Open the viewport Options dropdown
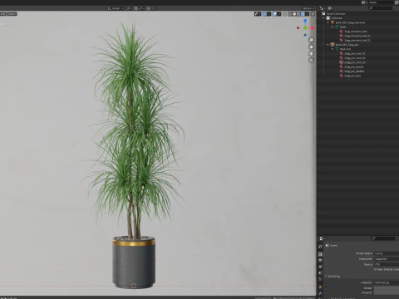This screenshot has height=299, width=399. coord(308,8)
